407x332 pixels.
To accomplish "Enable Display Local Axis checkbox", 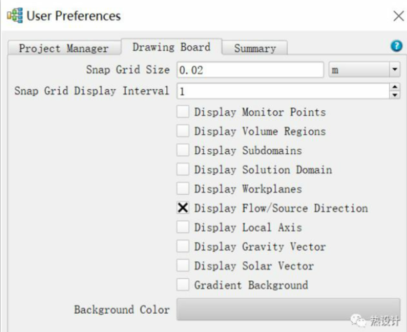I will (x=183, y=227).
